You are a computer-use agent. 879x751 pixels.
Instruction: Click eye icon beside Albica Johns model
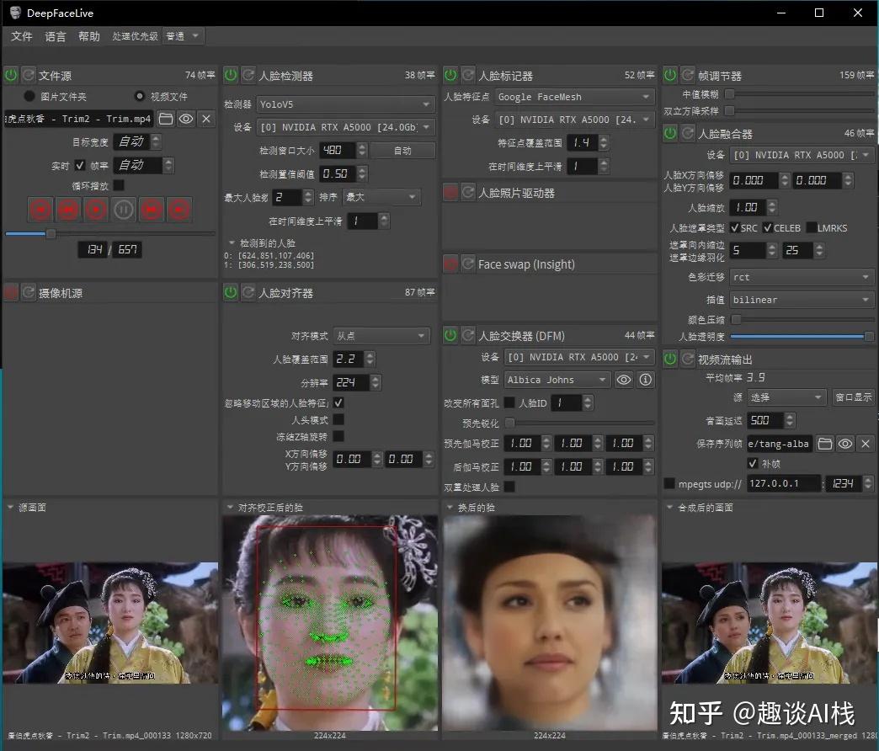click(623, 380)
